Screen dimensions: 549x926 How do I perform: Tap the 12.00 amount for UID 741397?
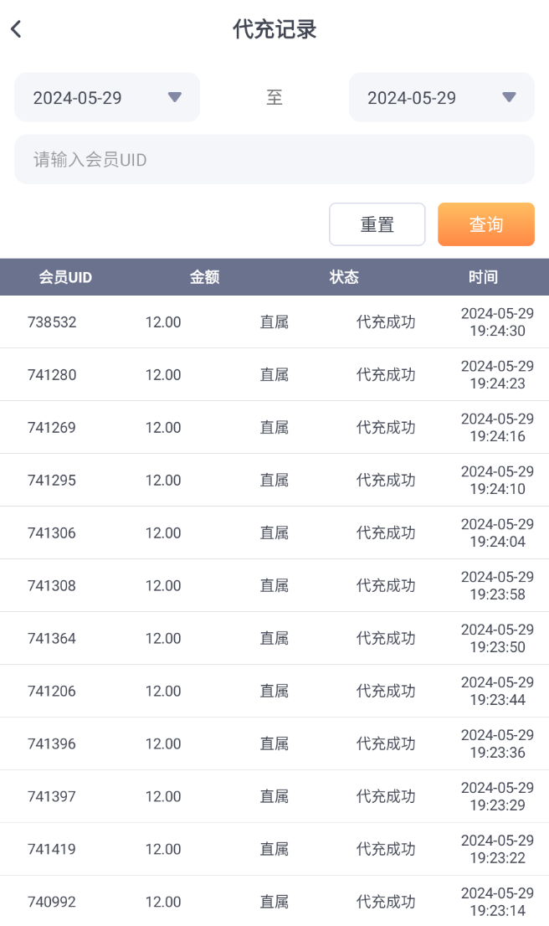(163, 797)
